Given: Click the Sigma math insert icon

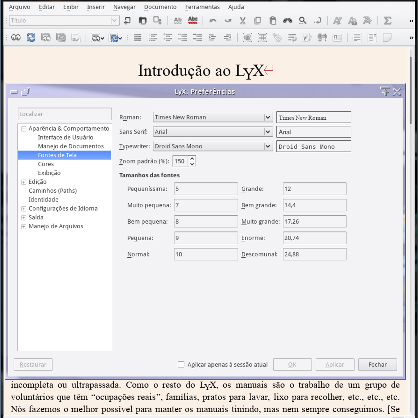Looking at the screenshot, I should click(388, 20).
